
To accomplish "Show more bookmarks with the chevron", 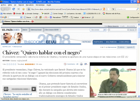I will (x=138, y=13).
